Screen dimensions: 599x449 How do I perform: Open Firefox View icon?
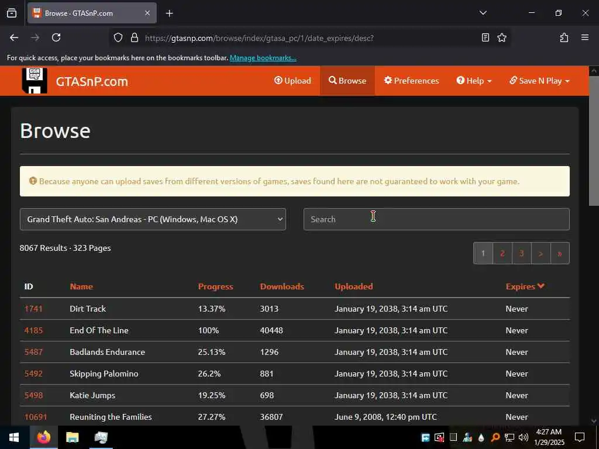[x=12, y=13]
